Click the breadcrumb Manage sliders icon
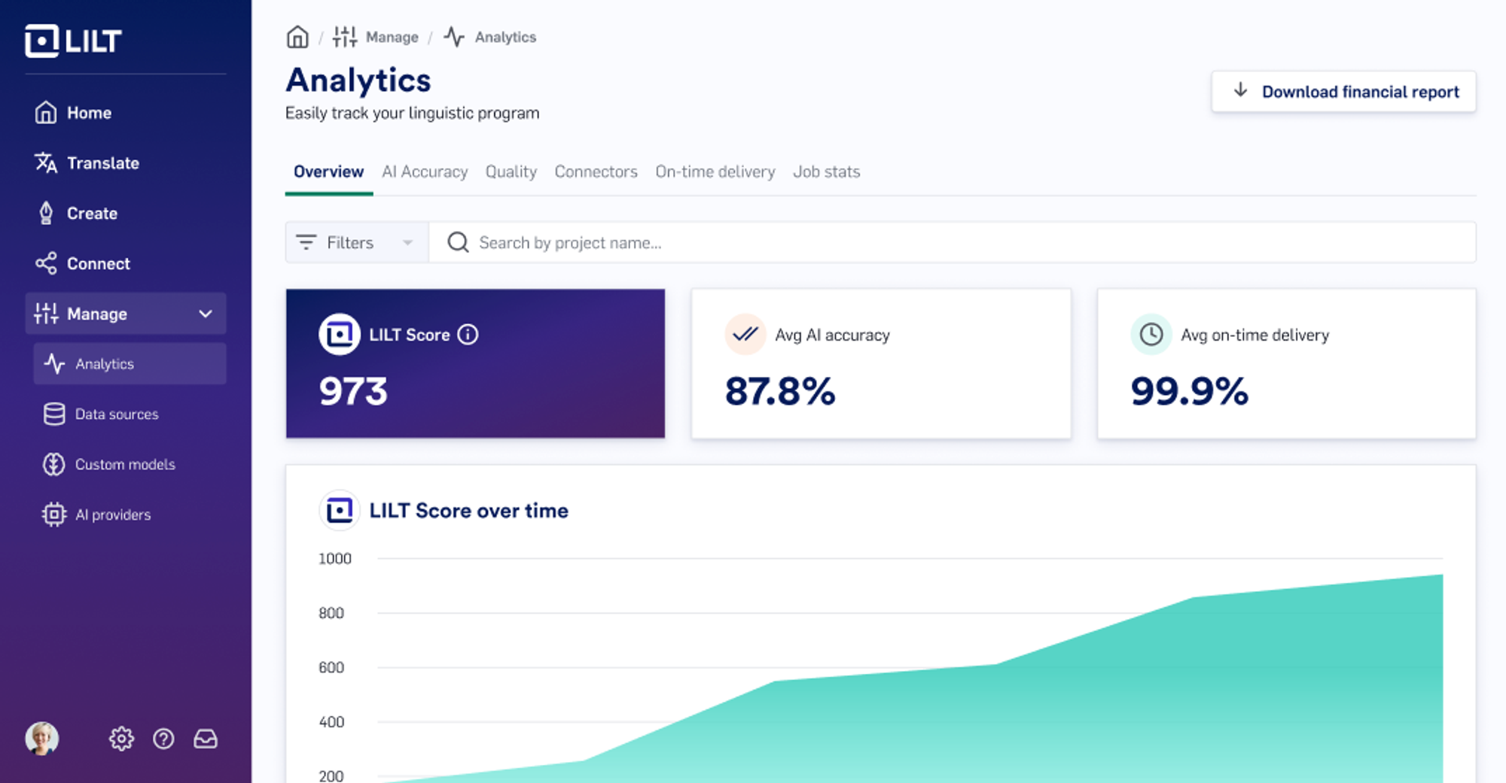1506x783 pixels. pos(345,37)
